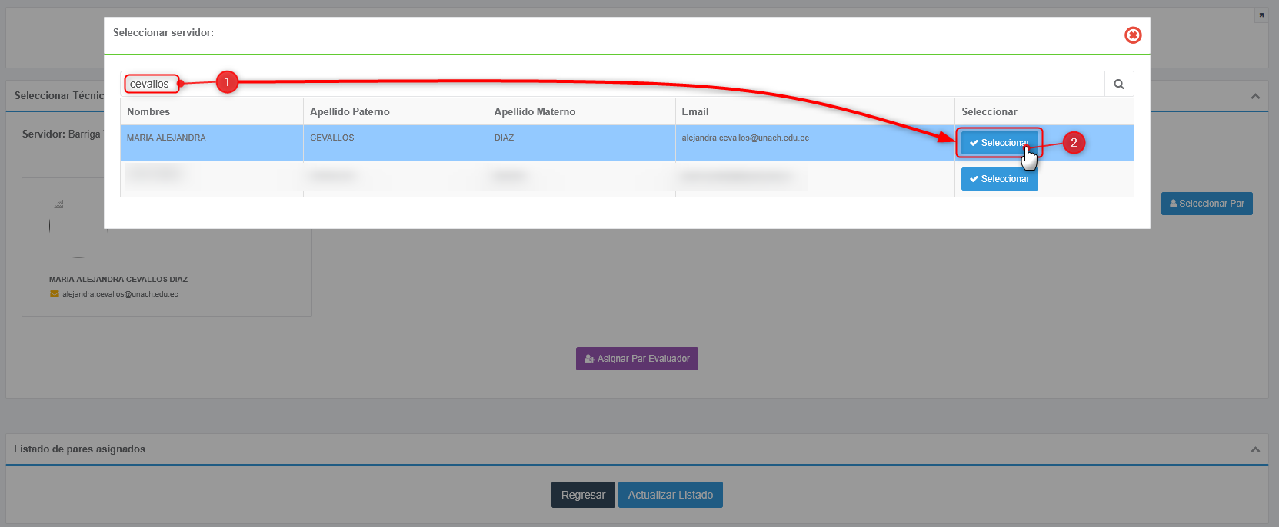The height and width of the screenshot is (527, 1279).
Task: Collapse the Listado de pares asignados panel
Action: [1254, 449]
